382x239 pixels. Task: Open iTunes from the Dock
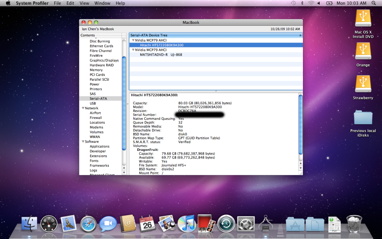pyautogui.click(x=187, y=223)
